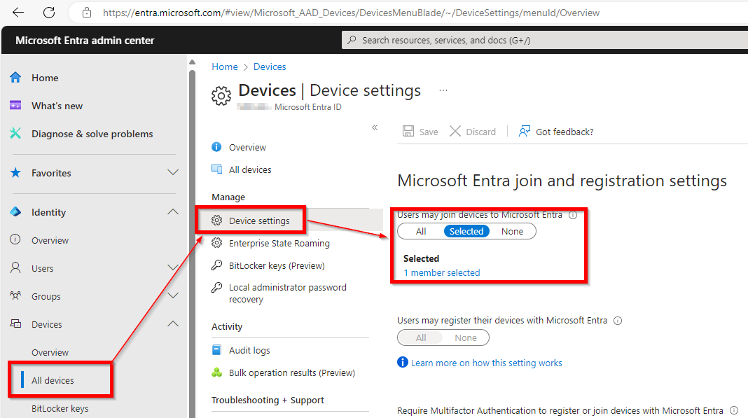Click the Enterprise State Roaming gear icon

click(216, 243)
